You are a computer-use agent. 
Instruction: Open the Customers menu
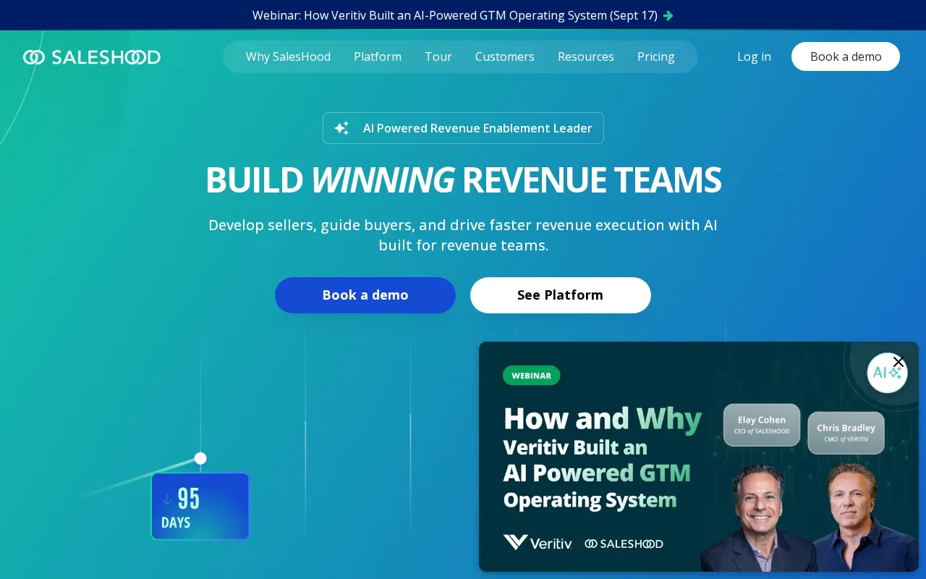(x=505, y=56)
